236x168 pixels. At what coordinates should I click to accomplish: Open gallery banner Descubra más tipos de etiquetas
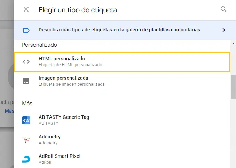(x=125, y=30)
